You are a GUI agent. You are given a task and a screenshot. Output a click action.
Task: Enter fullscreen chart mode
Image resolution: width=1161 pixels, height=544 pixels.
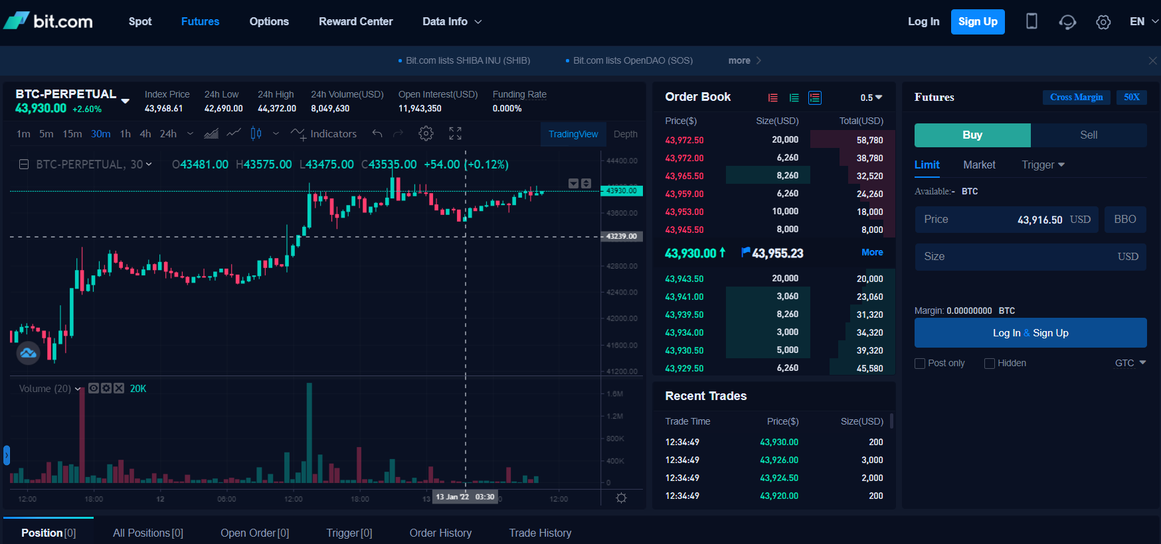pos(455,134)
